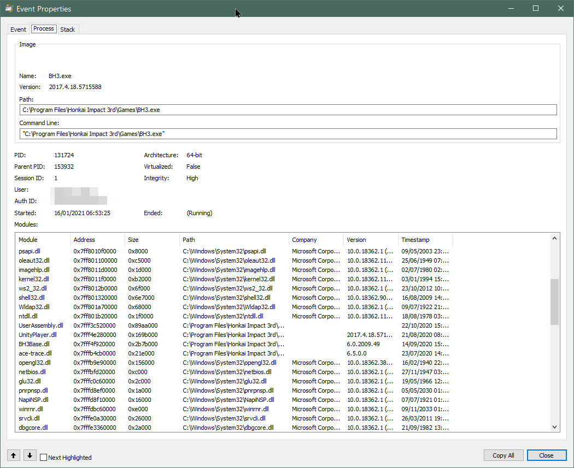The width and height of the screenshot is (574, 468).
Task: Select the pnrpnsp.dll module row
Action: (235, 390)
